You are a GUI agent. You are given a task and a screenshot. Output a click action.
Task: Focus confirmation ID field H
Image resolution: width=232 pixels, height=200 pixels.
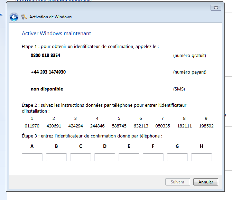point(202,157)
